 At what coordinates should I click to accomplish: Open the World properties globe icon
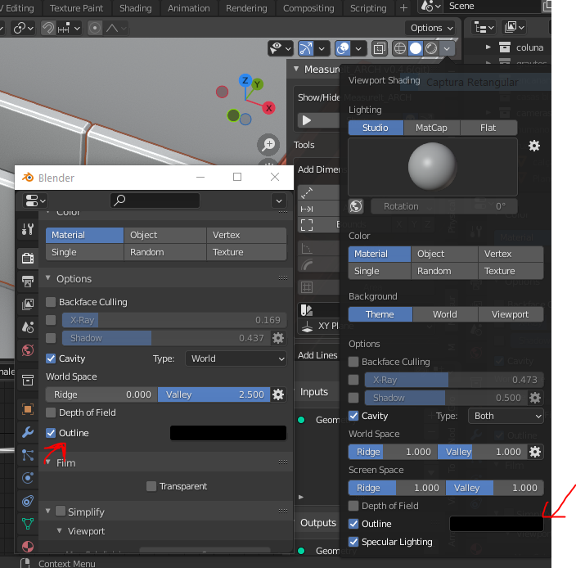(x=28, y=350)
